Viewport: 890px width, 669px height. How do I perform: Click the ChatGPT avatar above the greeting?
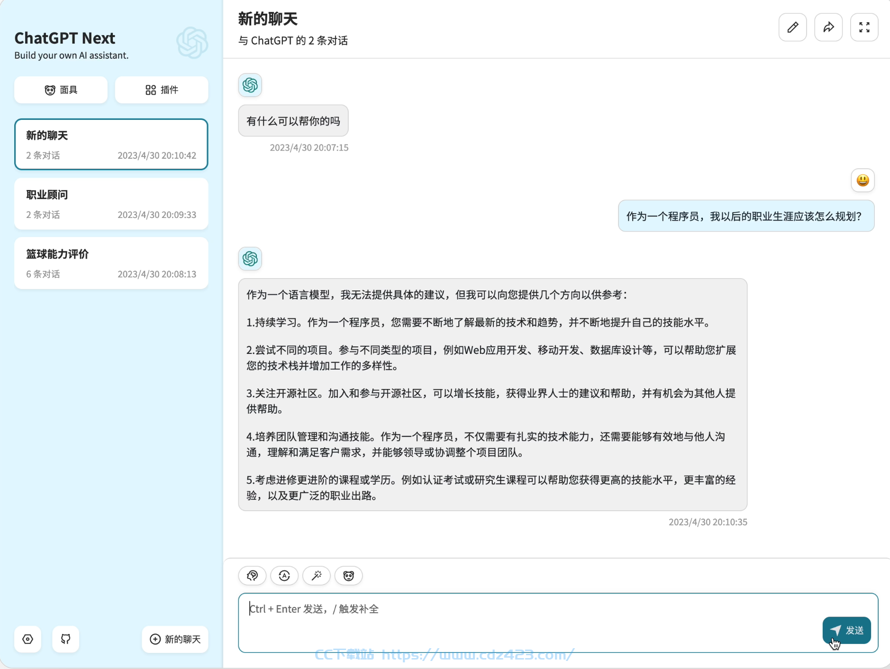click(250, 85)
